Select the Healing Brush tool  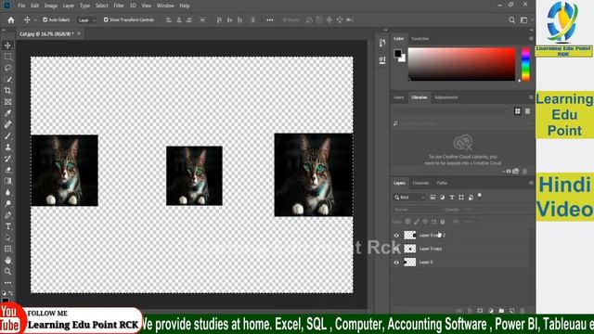pyautogui.click(x=7, y=124)
